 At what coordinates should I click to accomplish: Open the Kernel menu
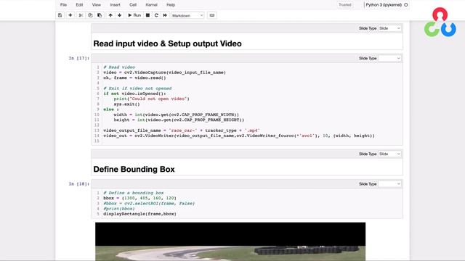152,5
